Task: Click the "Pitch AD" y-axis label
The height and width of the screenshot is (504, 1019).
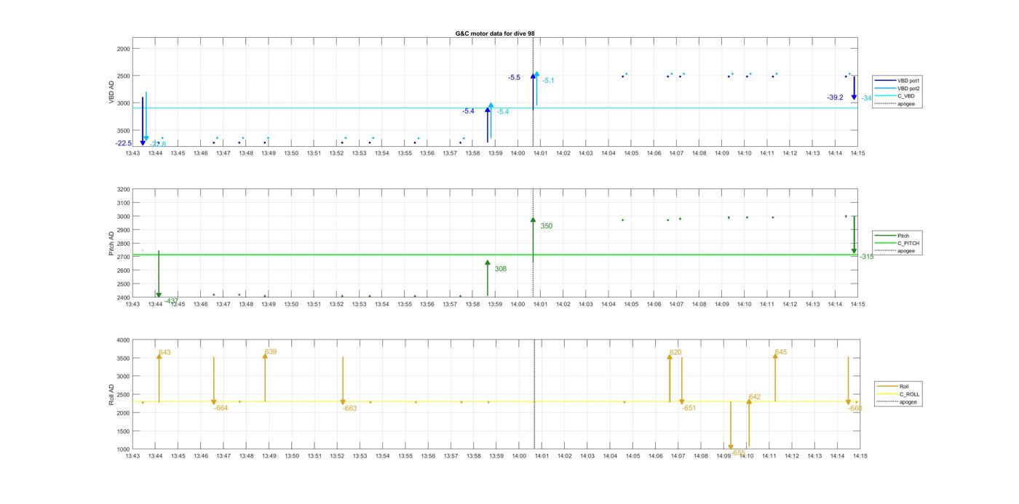Action: tap(112, 244)
